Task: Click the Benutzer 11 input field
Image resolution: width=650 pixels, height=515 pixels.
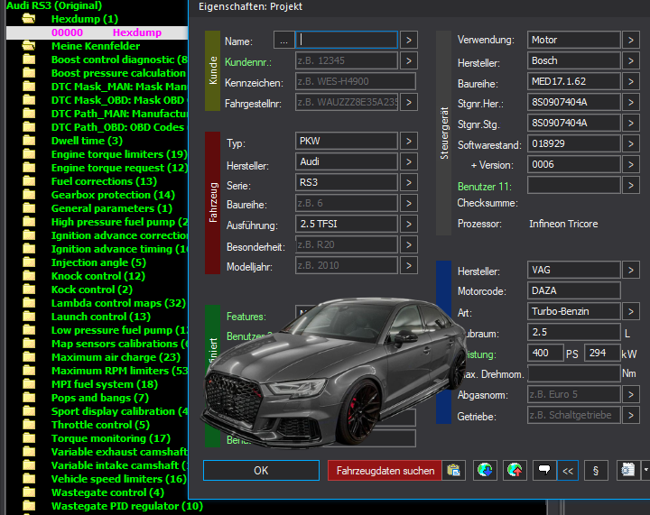Action: (574, 185)
